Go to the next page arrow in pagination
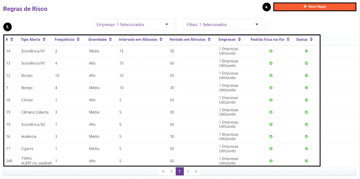The image size is (360, 179). click(188, 171)
